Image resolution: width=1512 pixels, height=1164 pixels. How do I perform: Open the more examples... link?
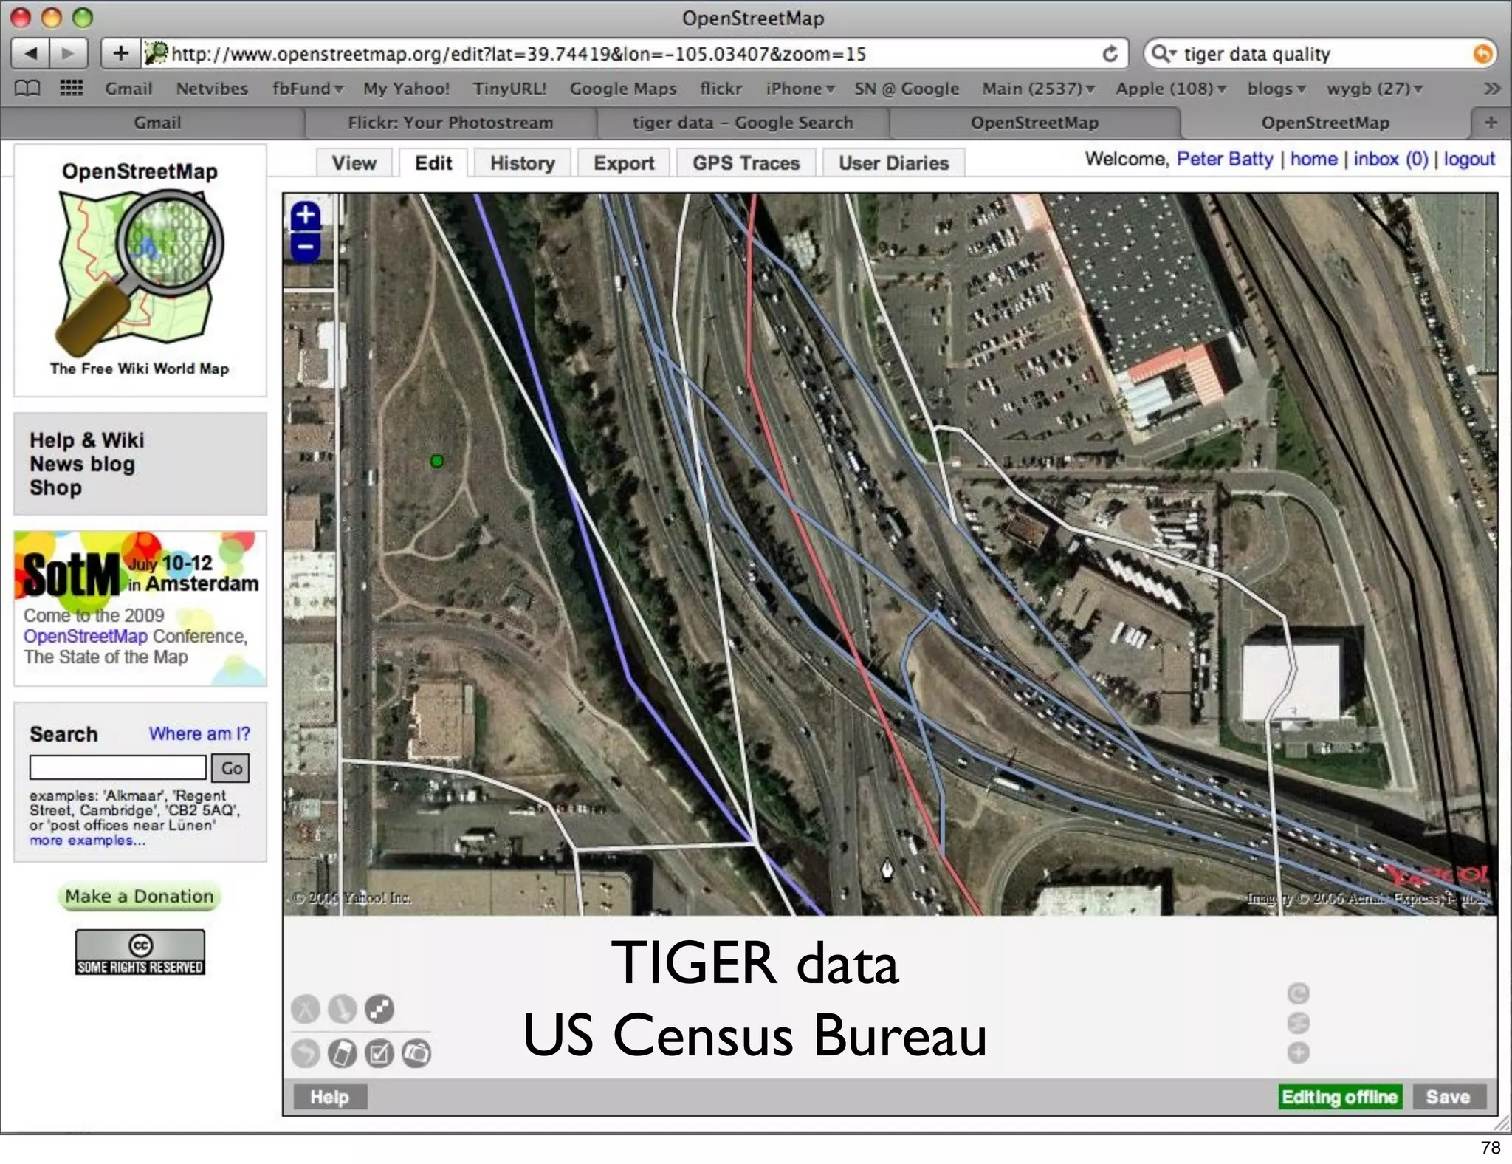pos(87,841)
